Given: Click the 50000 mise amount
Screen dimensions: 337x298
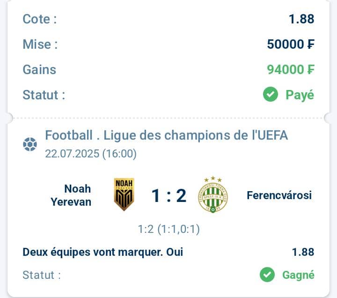Looking at the screenshot, I should (x=291, y=44).
